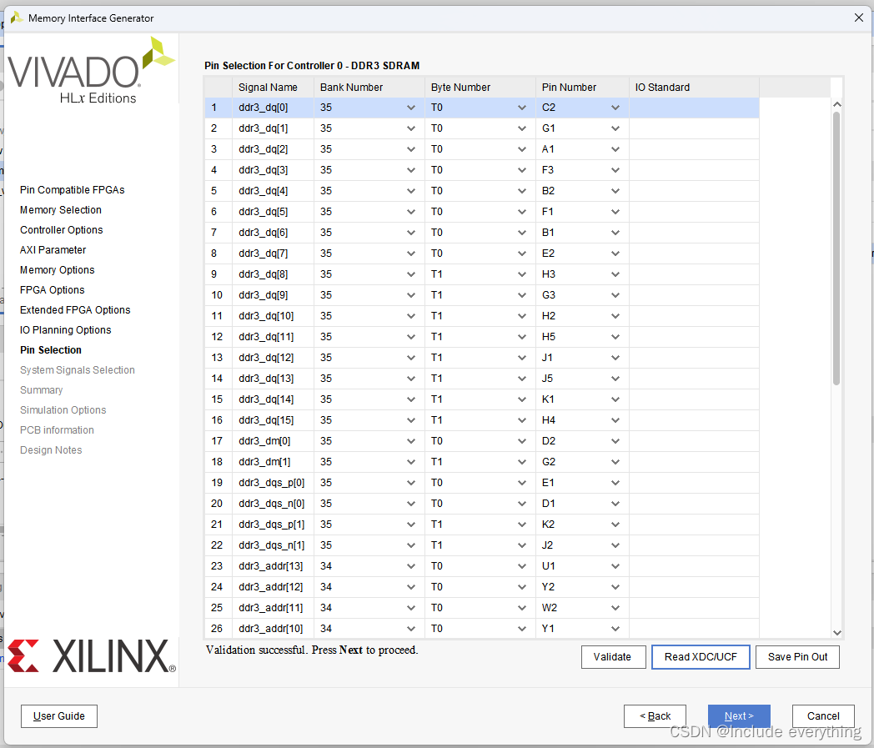This screenshot has width=874, height=748.
Task: Expand Pin Number dropdown for ddr3_dq[7]
Action: click(x=615, y=254)
